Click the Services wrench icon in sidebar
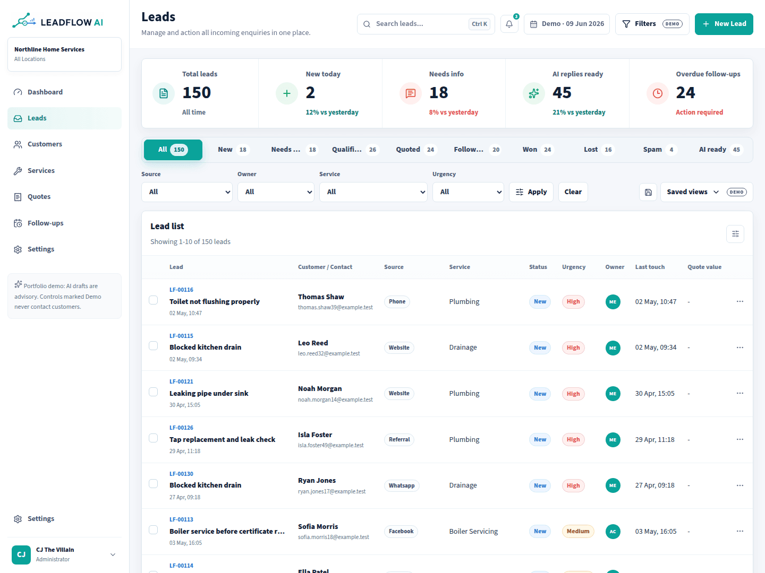Viewport: 765px width, 573px height. coord(18,171)
